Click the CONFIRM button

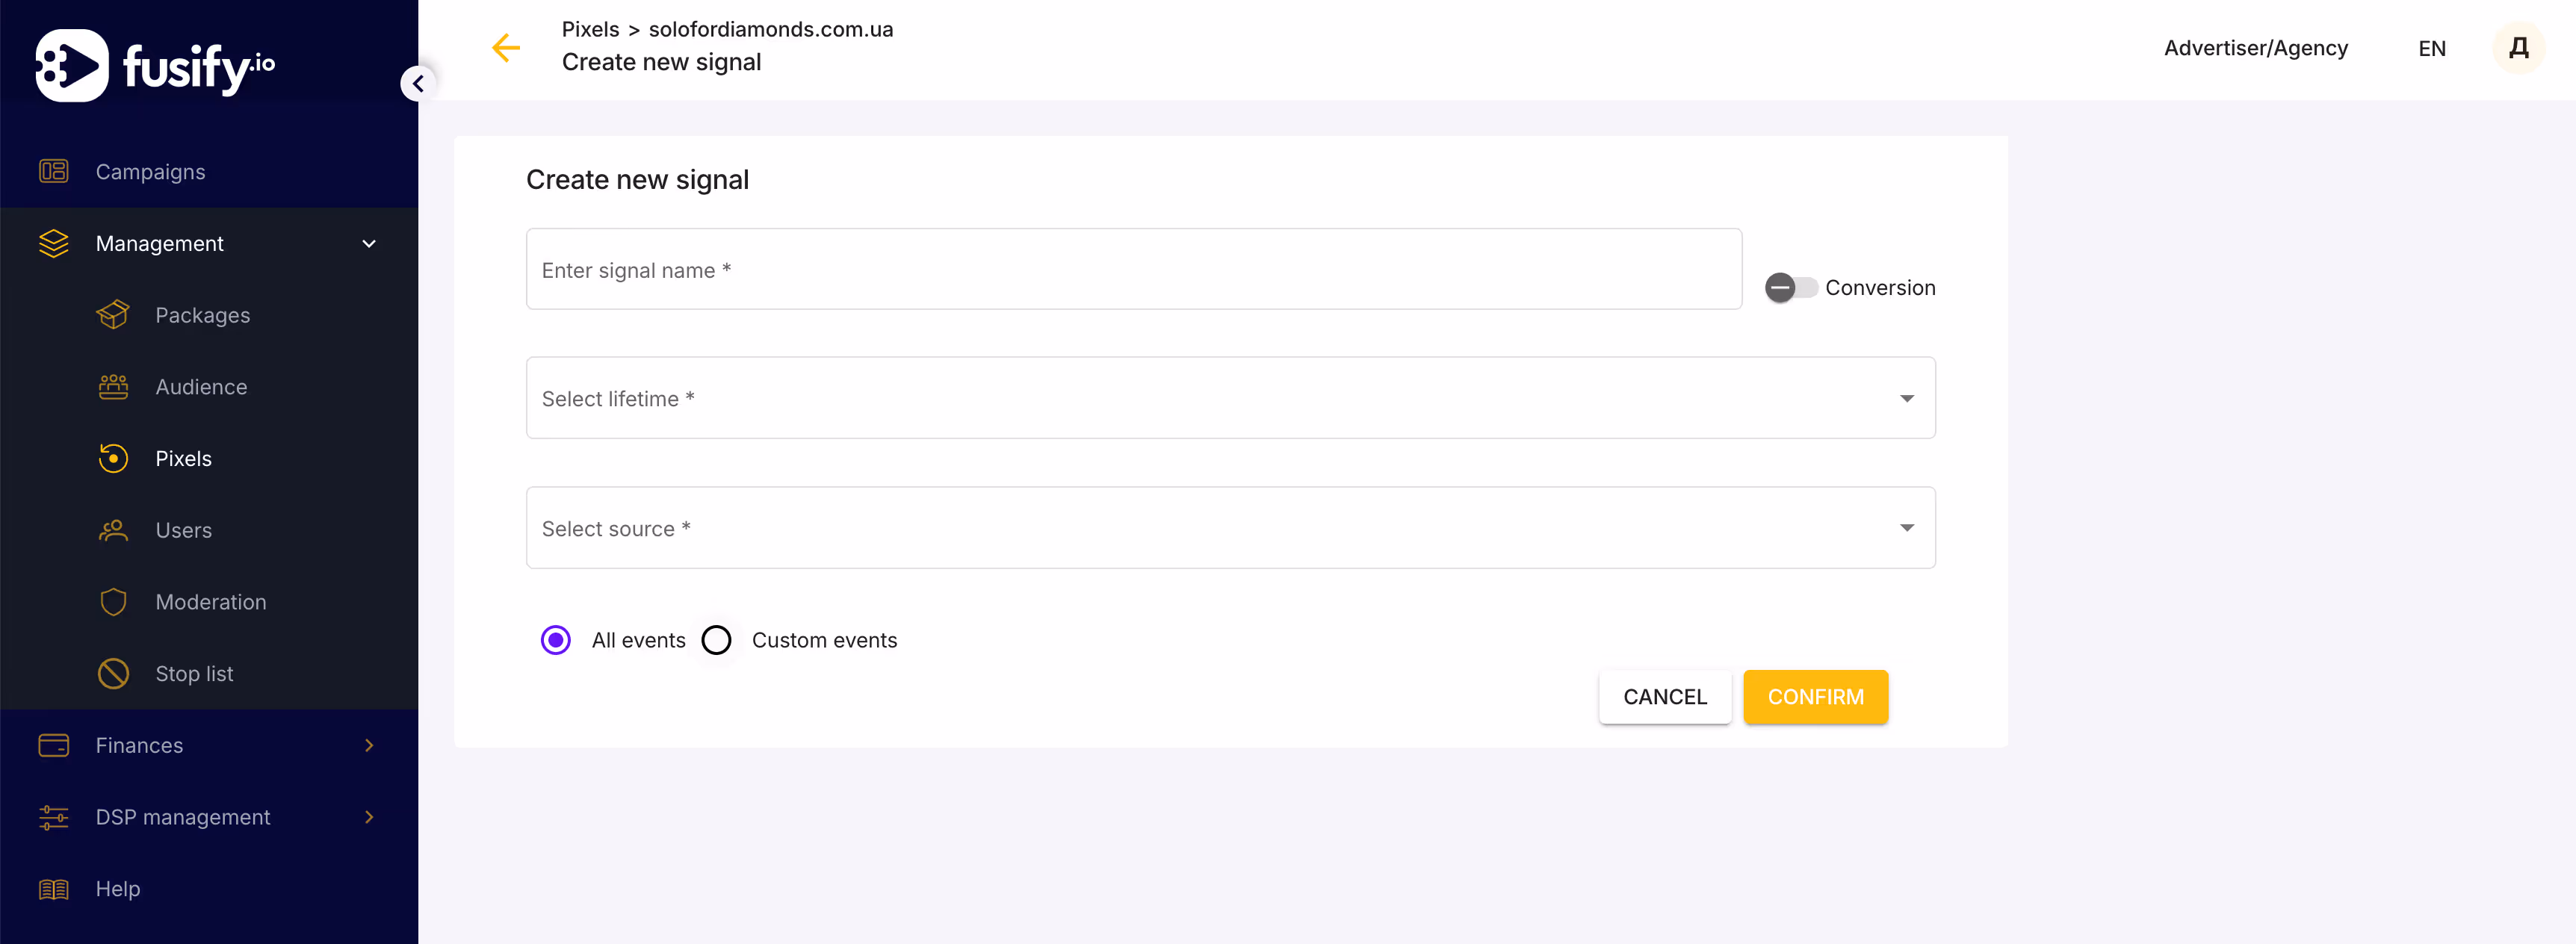[1815, 697]
